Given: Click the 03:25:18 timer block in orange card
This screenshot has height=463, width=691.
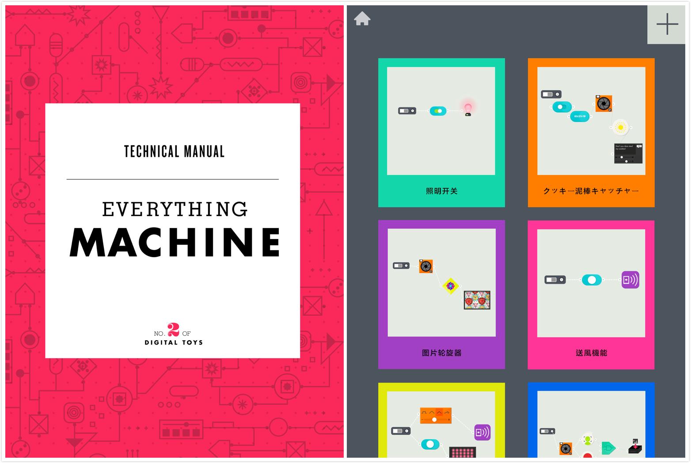Looking at the screenshot, I should click(x=580, y=116).
